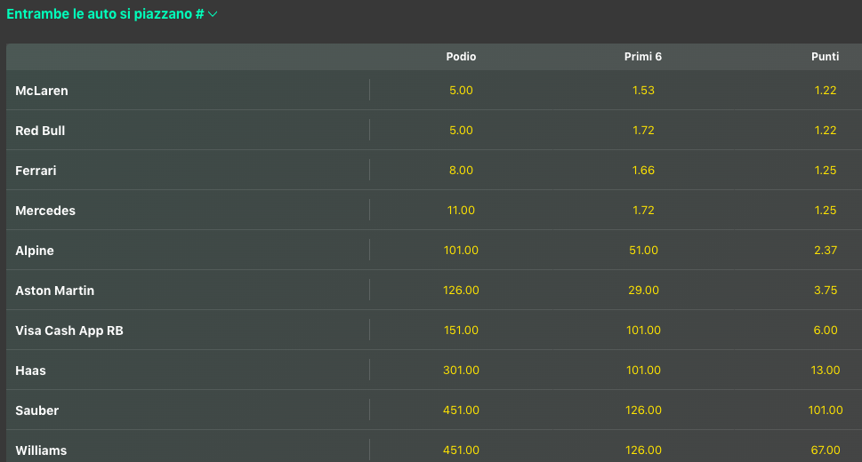862x462 pixels.
Task: Click Mercedes Podio odds 11.00
Action: tap(461, 211)
